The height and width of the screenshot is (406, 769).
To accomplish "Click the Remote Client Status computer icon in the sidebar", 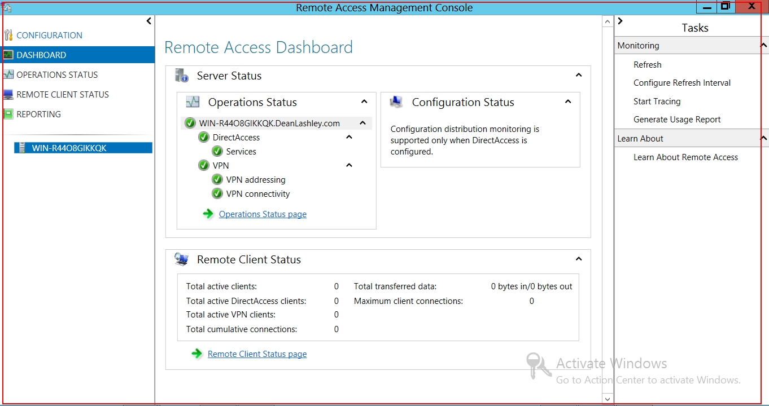I will pyautogui.click(x=8, y=94).
